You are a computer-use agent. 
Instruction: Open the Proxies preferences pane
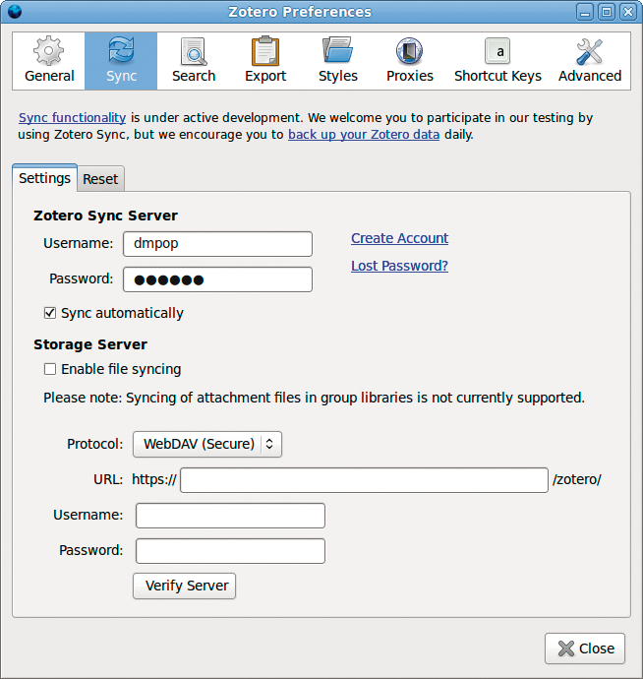pyautogui.click(x=410, y=61)
